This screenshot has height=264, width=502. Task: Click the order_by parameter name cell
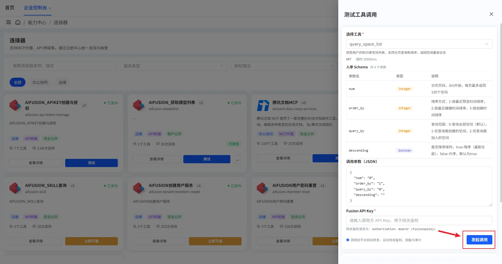click(x=356, y=108)
